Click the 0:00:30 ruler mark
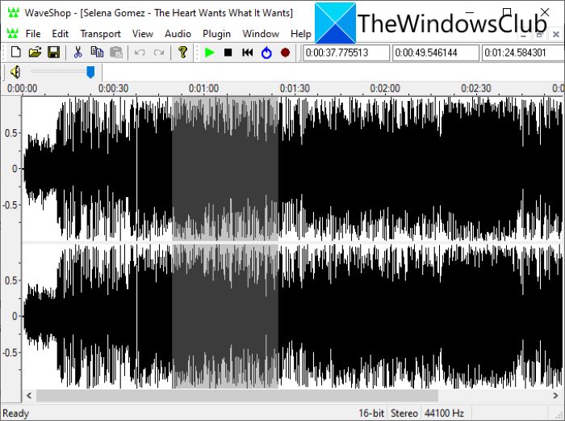This screenshot has height=421, width=565. [x=113, y=88]
